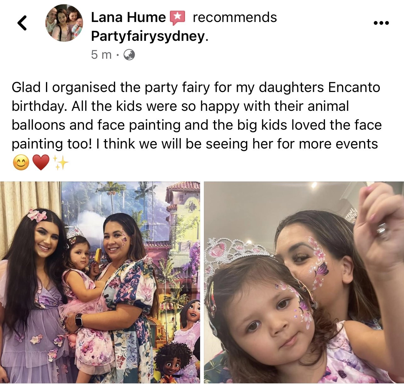
Task: Go back using the left arrow
Action: pos(22,23)
